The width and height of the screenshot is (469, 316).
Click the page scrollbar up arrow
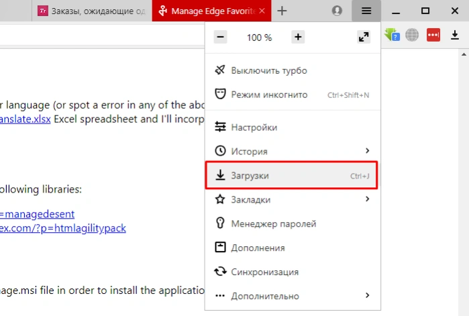464,54
